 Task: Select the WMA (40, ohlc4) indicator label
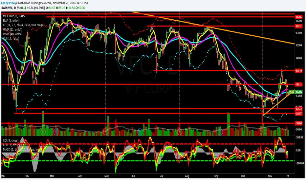coord(12,34)
